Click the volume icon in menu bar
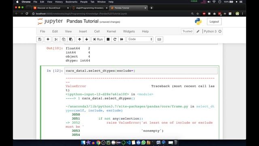Screen dimensions: 259x146 tap(209, 2)
